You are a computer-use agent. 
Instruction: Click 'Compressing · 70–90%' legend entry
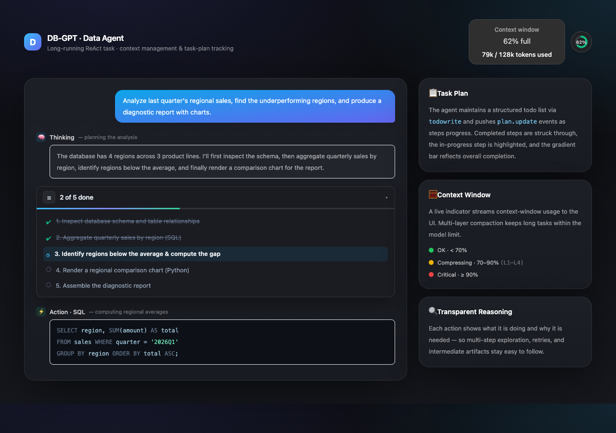468,263
